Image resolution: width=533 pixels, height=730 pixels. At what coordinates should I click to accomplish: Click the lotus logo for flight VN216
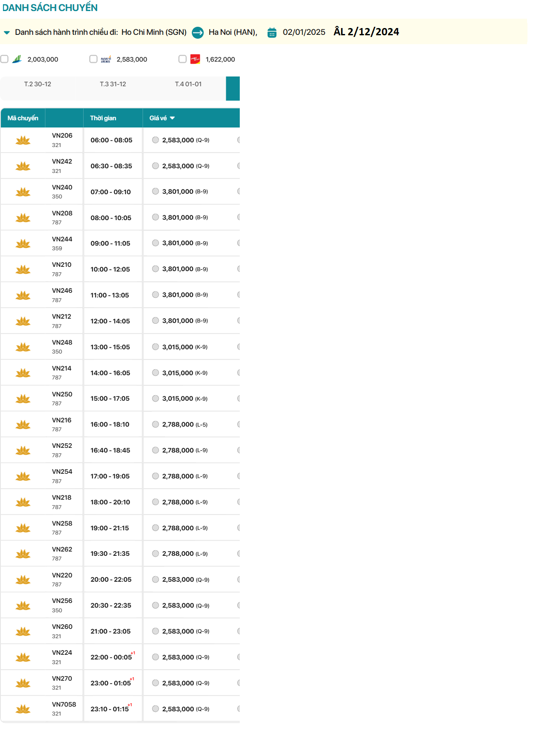pyautogui.click(x=23, y=424)
